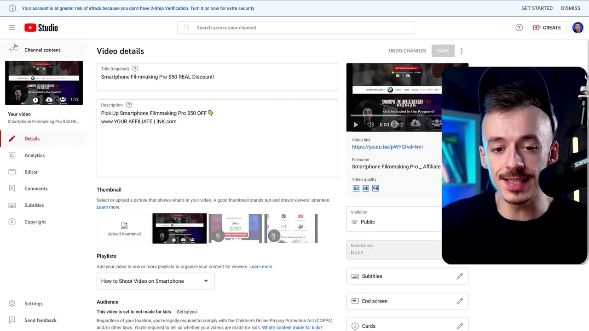589x331 pixels.
Task: Click the Title help icon
Action: coord(135,68)
